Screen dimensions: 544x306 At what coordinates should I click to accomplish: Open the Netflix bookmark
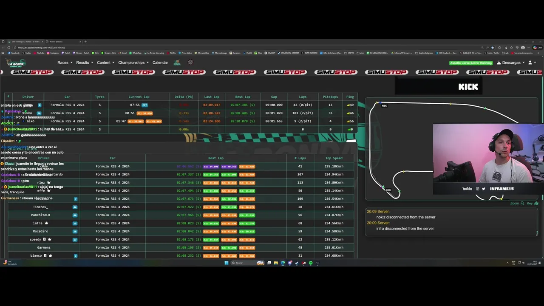tap(171, 53)
